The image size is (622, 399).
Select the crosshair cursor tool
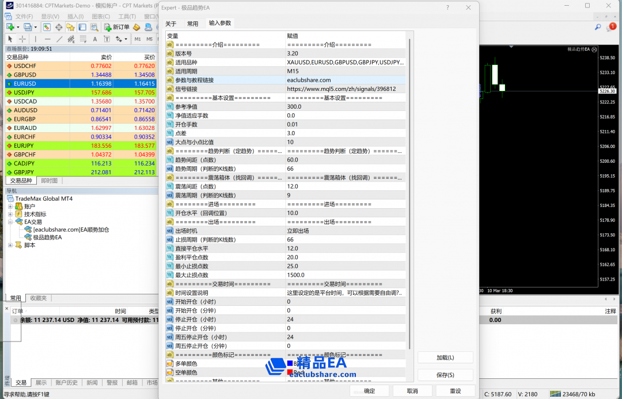point(22,39)
